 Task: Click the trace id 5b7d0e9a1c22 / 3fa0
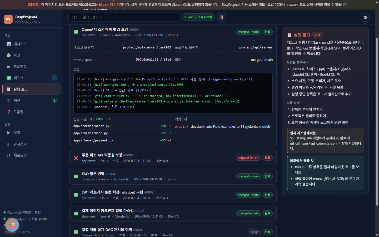(153, 60)
